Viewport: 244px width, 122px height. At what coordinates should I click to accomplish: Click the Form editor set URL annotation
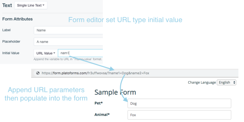(x=125, y=20)
